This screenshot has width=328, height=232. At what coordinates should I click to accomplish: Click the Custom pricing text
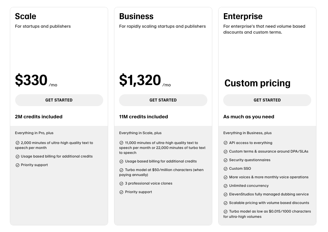[x=257, y=83]
